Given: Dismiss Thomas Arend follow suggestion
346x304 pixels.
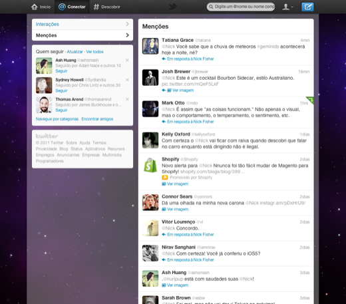Looking at the screenshot, I should (127, 99).
